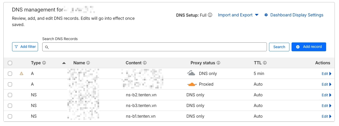
Task: Click the orange Proxied cloud icon
Action: coord(192,84)
